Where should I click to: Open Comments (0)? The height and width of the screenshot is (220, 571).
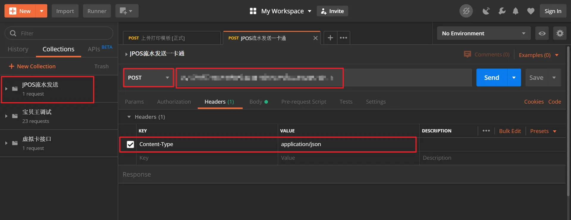487,55
